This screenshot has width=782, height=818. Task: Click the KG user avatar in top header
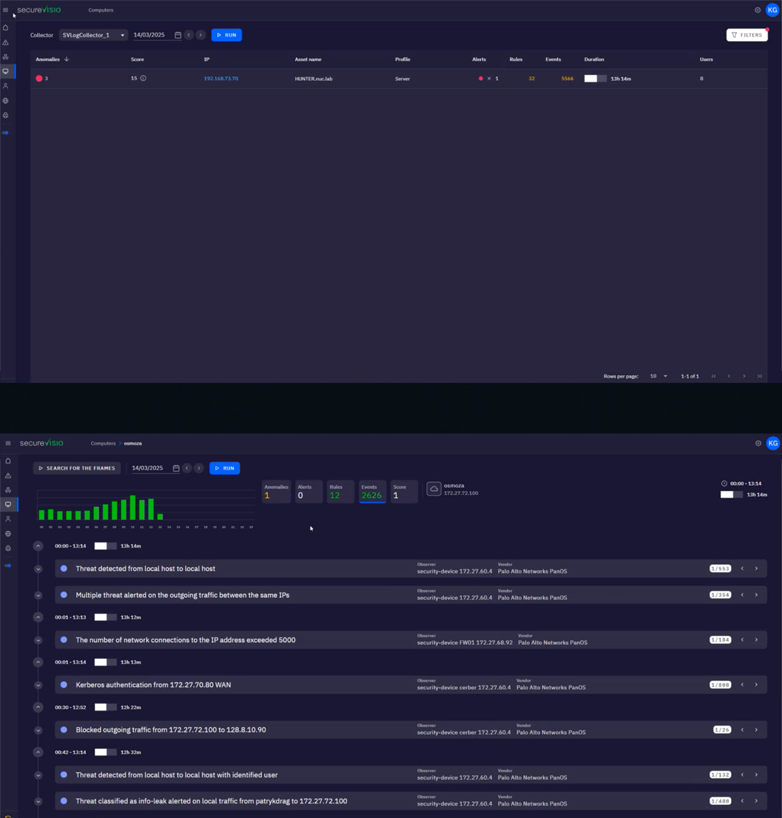pos(772,10)
